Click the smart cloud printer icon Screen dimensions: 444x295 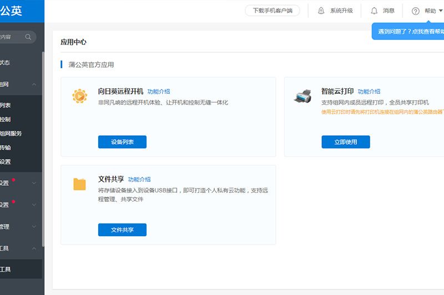pyautogui.click(x=302, y=96)
